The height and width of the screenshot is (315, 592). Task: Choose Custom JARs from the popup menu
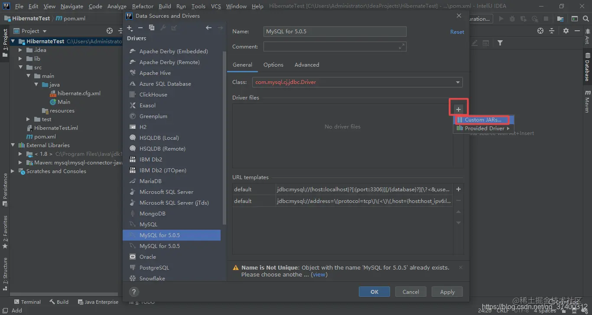tap(484, 120)
